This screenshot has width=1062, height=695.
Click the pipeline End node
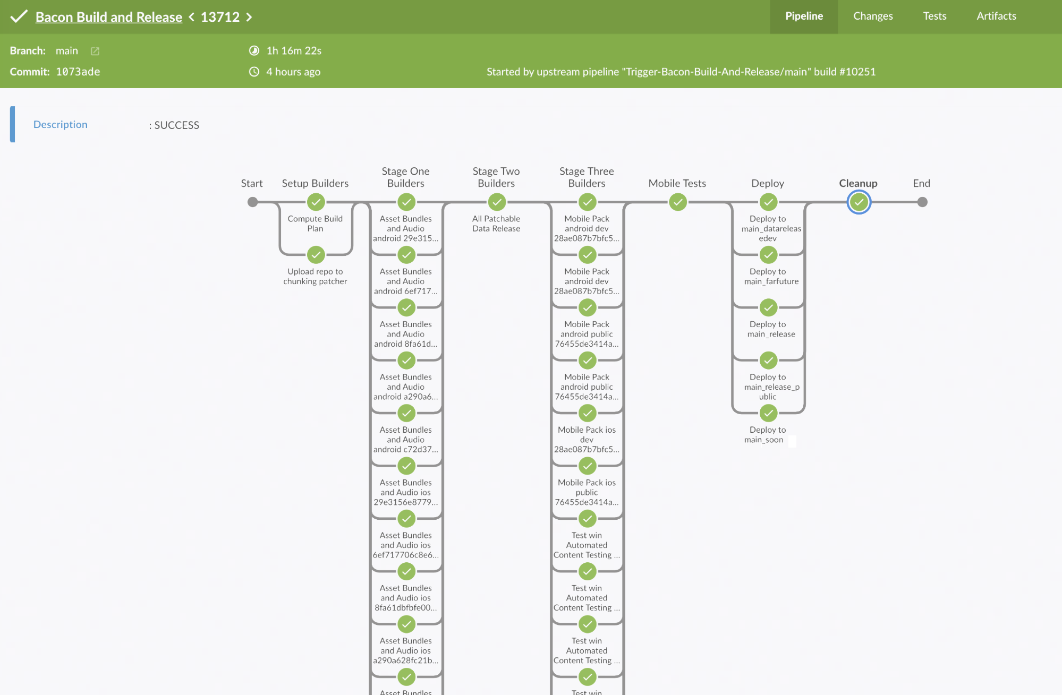922,202
